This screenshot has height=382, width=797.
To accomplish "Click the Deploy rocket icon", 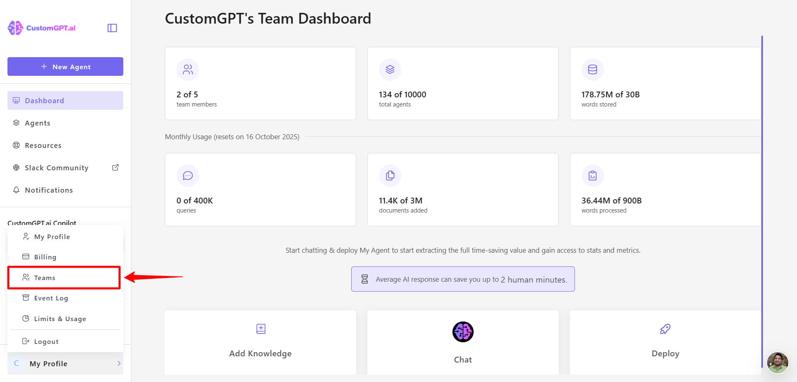I will [x=665, y=329].
